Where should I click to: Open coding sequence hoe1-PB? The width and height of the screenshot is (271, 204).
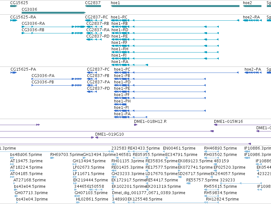(122, 76)
